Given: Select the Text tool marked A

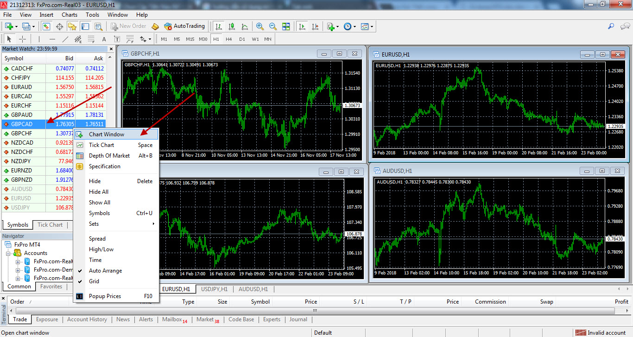Looking at the screenshot, I should [104, 39].
